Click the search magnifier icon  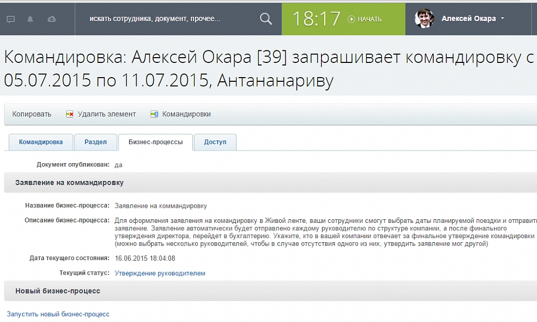click(x=265, y=18)
